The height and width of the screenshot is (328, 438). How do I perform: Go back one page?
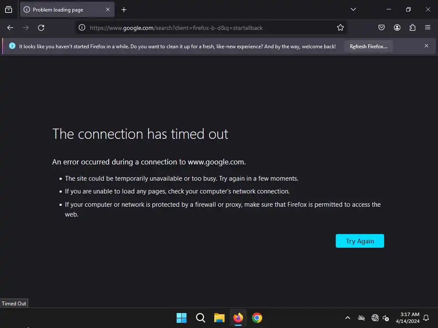10,28
